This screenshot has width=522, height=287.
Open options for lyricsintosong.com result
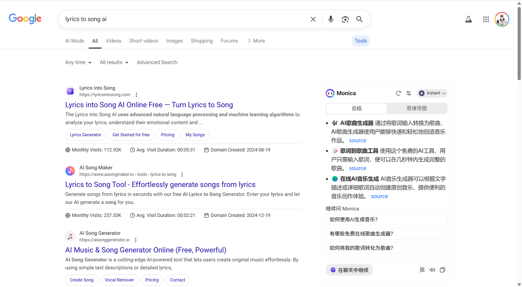coord(136,95)
